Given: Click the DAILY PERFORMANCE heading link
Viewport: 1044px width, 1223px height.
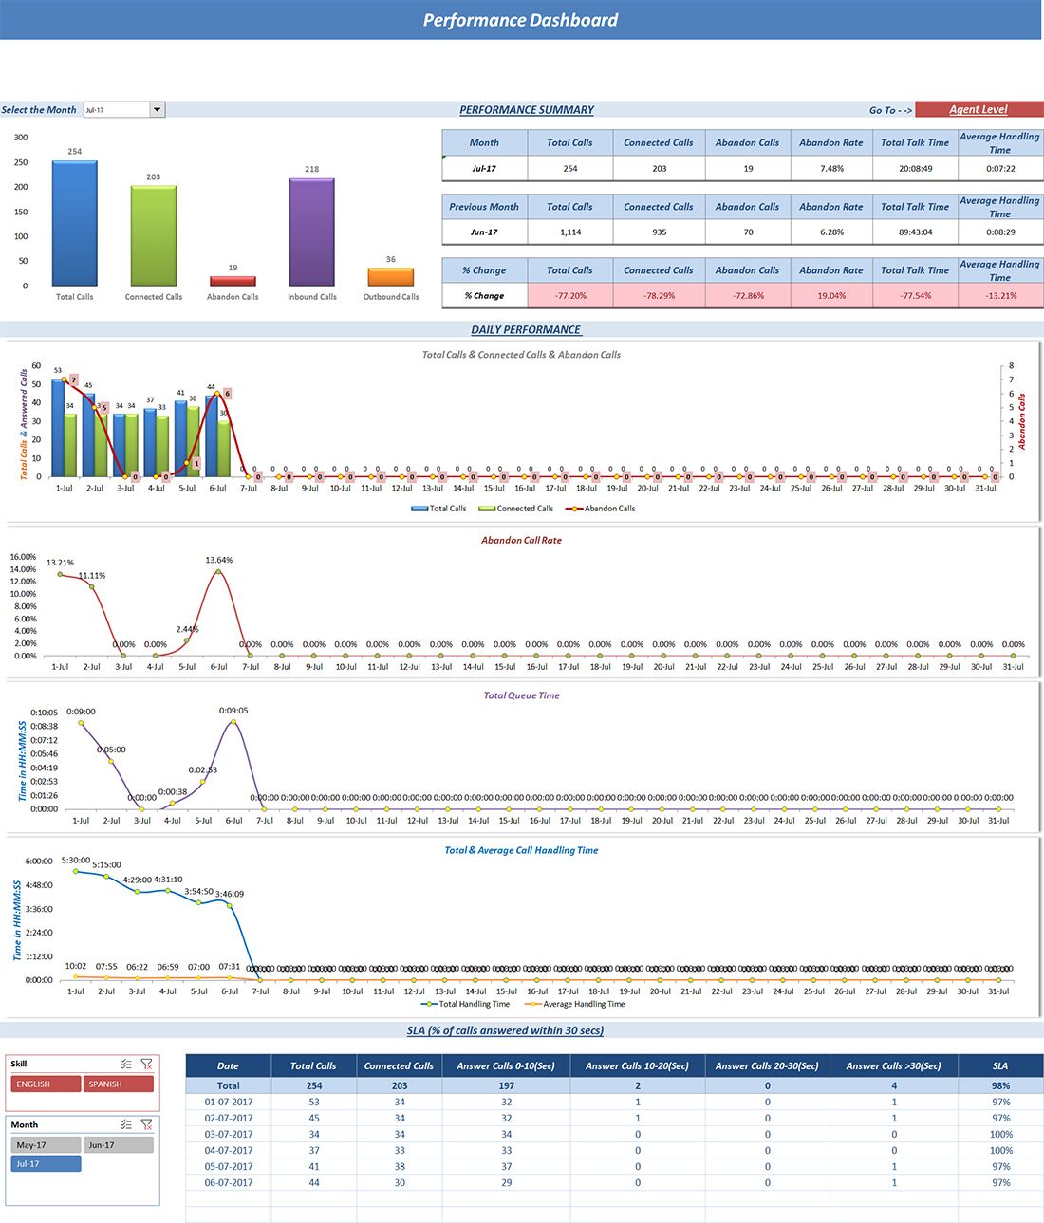Looking at the screenshot, I should (x=526, y=329).
